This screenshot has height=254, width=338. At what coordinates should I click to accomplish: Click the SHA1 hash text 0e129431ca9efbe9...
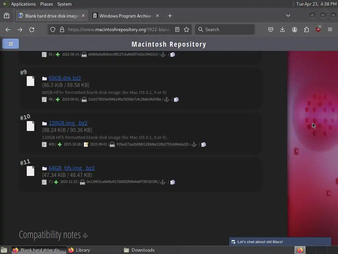pyautogui.click(x=122, y=182)
